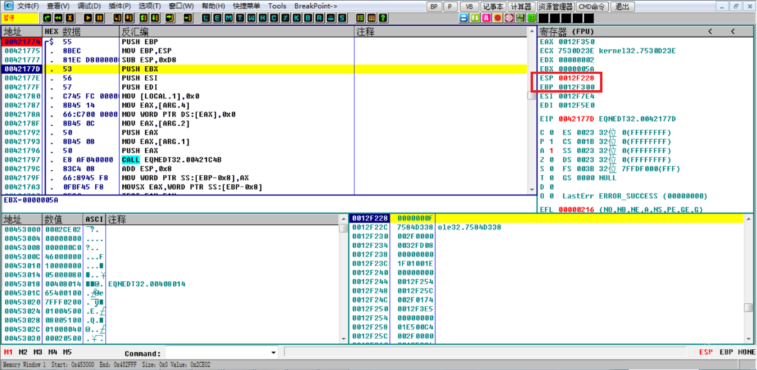The height and width of the screenshot is (370, 757).
Task: Run the program with the play icon
Action: click(88, 18)
